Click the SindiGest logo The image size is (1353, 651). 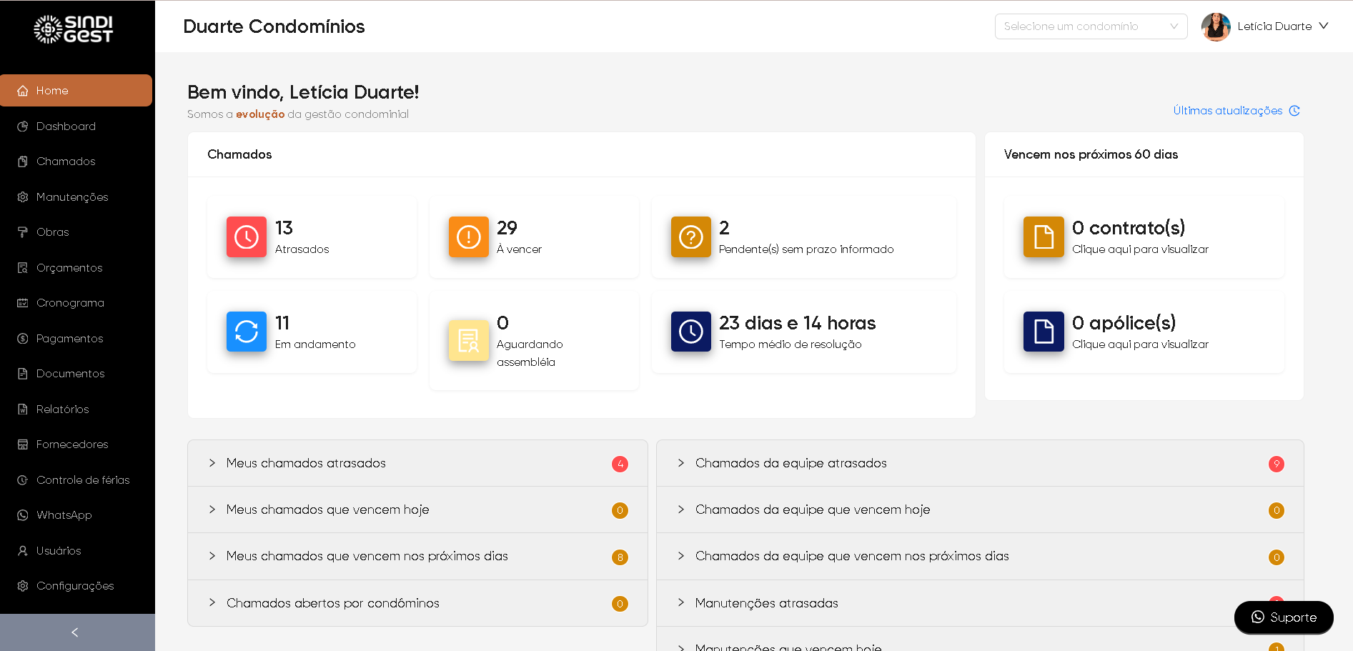(x=76, y=29)
